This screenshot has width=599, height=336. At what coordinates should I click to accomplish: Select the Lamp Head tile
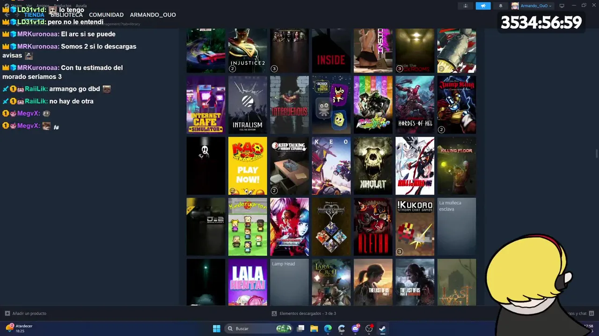pyautogui.click(x=289, y=282)
